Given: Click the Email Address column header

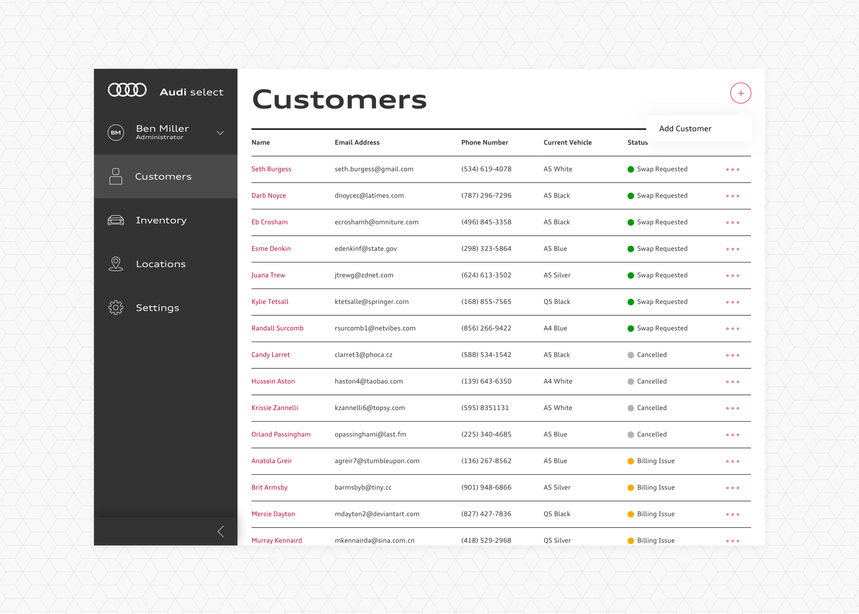Looking at the screenshot, I should pos(357,142).
